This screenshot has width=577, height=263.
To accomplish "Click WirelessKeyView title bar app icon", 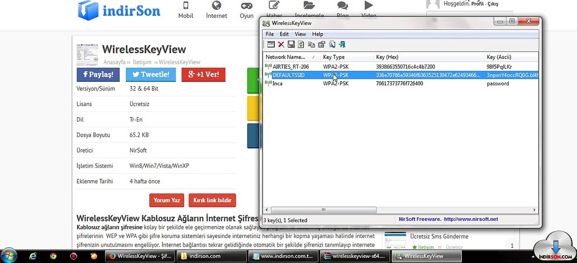I will pyautogui.click(x=266, y=23).
